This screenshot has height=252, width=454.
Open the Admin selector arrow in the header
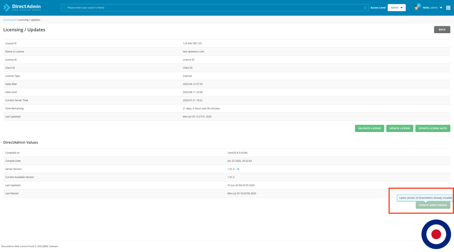tap(402, 8)
